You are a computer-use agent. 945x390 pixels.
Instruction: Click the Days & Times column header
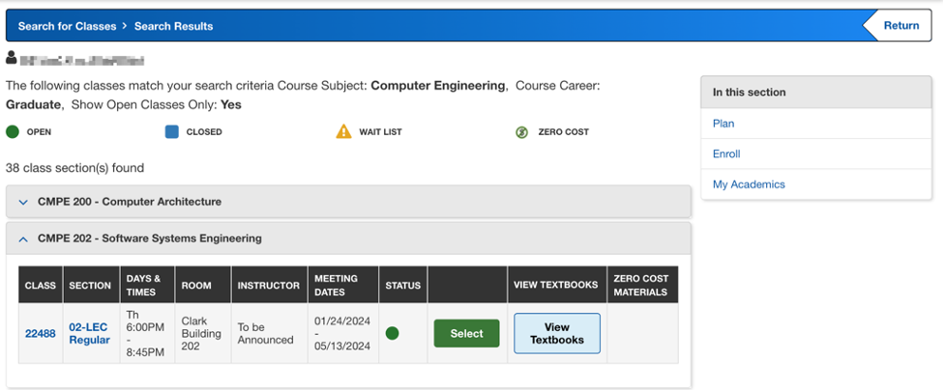[x=144, y=285]
